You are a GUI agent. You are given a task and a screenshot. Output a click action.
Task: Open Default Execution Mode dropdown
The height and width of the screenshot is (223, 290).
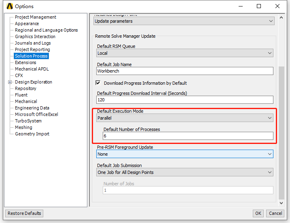click(184, 118)
